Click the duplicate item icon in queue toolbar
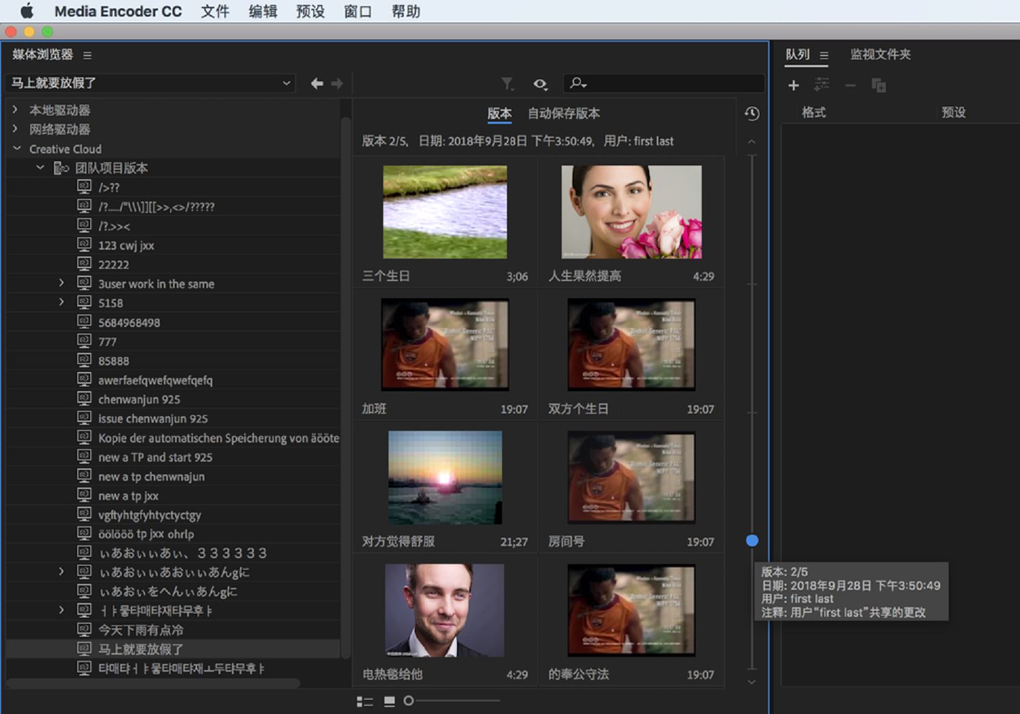Viewport: 1020px width, 714px height. click(x=879, y=85)
